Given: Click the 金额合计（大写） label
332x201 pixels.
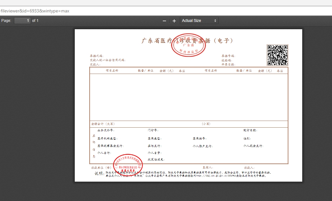Looking at the screenshot, I should click(103, 124).
